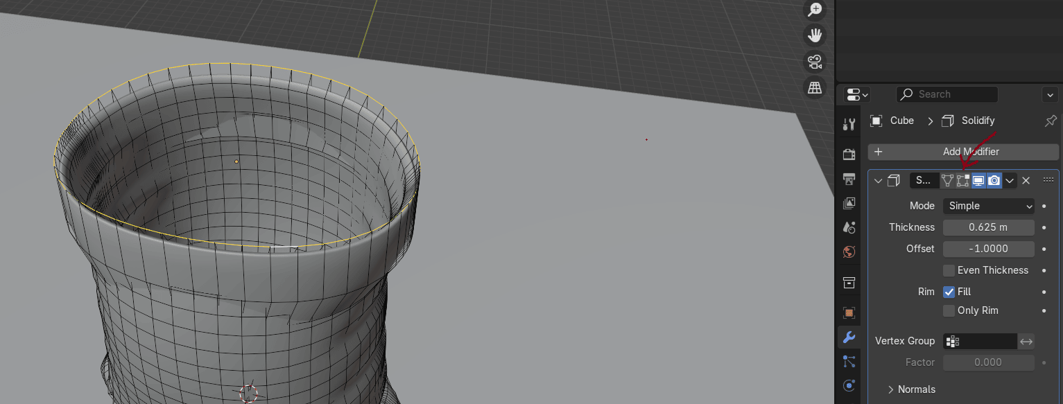Click the pan view hand icon
This screenshot has width=1063, height=404.
pos(814,35)
